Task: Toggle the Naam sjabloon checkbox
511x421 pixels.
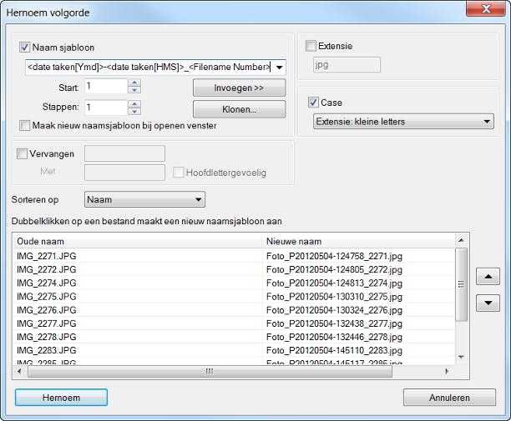Action: (25, 48)
